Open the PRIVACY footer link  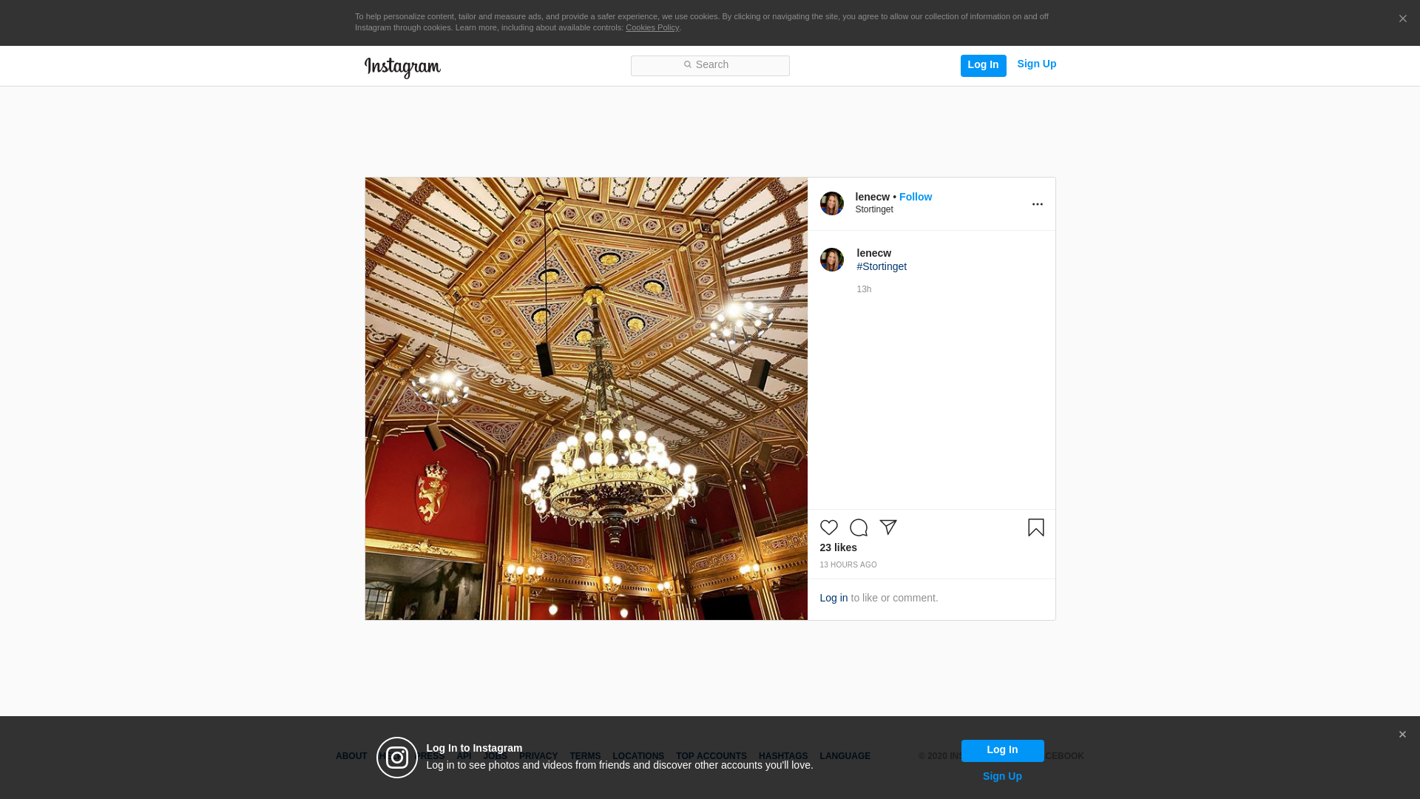point(538,756)
